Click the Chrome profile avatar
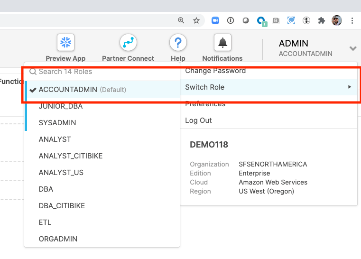The width and height of the screenshot is (361, 259). [337, 20]
